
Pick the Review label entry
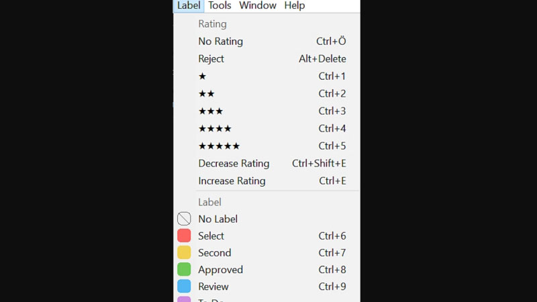[215, 287]
